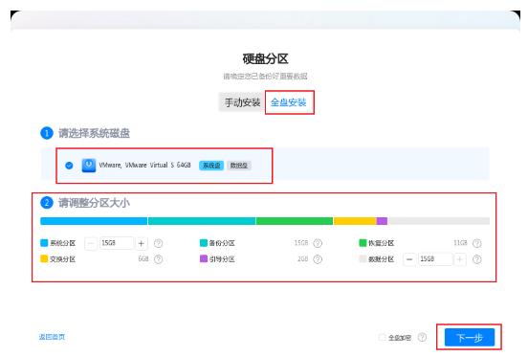The image size is (528, 357).
Task: Click the teal backup segment of partition bar
Action: click(x=202, y=221)
